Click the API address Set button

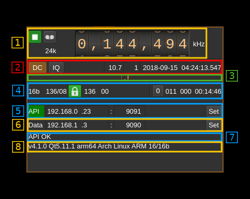coord(214,111)
